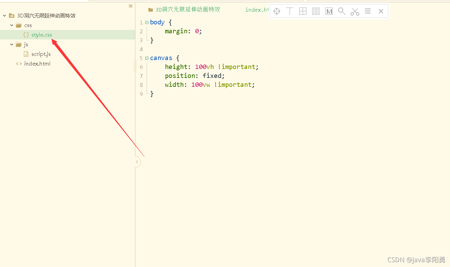Click the fixed value on line 7
Screen dimensions: 450x267
point(212,76)
